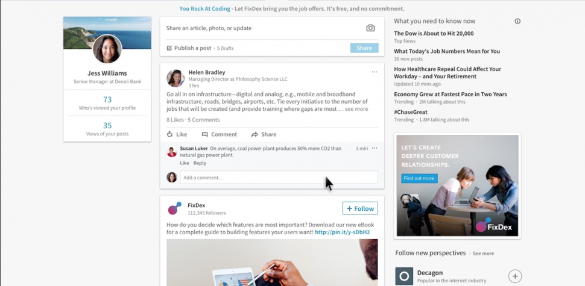This screenshot has height=286, width=585.
Task: Click Find out more in the ad
Action: [x=419, y=178]
